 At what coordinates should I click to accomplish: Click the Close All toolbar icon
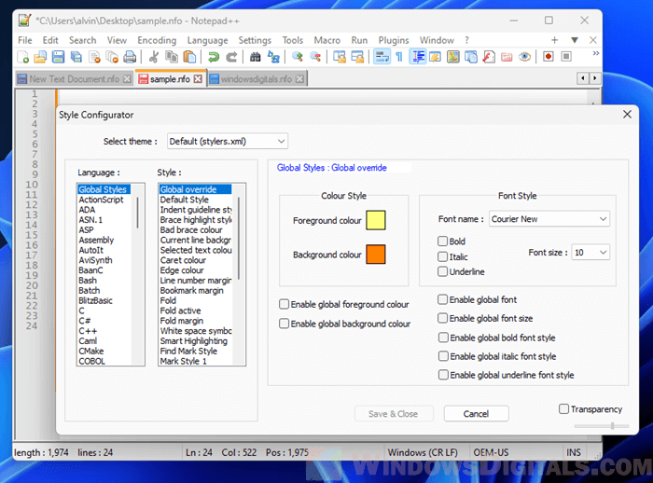coord(112,57)
